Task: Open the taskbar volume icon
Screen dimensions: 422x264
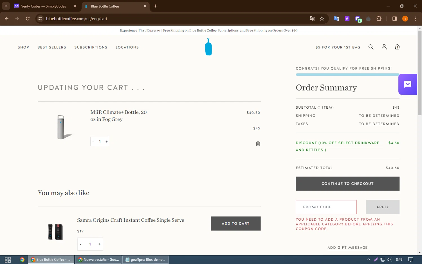Action: tap(390, 259)
